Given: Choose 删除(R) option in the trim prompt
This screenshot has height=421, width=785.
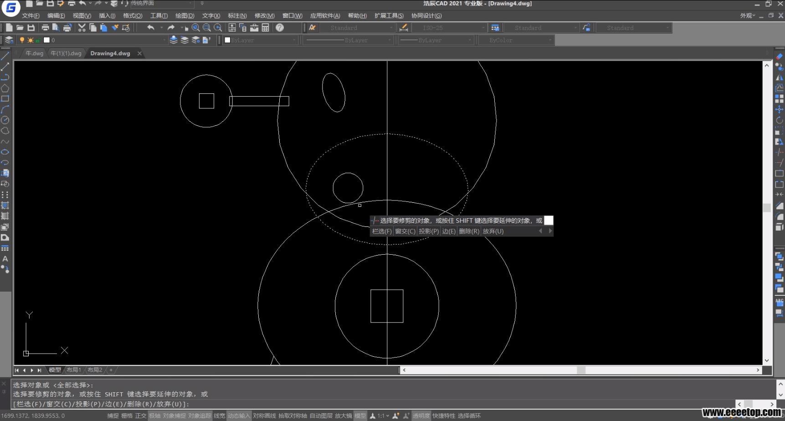Looking at the screenshot, I should [x=469, y=231].
